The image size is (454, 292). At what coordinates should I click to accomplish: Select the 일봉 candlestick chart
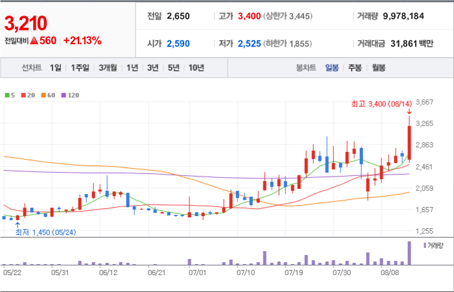coord(332,67)
